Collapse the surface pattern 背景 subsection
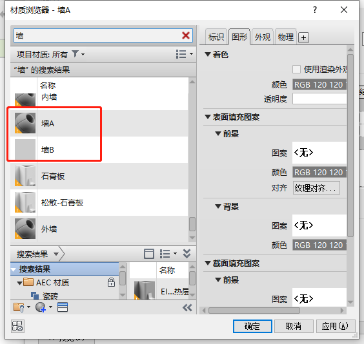Image resolution: width=364 pixels, height=344 pixels. (217, 206)
